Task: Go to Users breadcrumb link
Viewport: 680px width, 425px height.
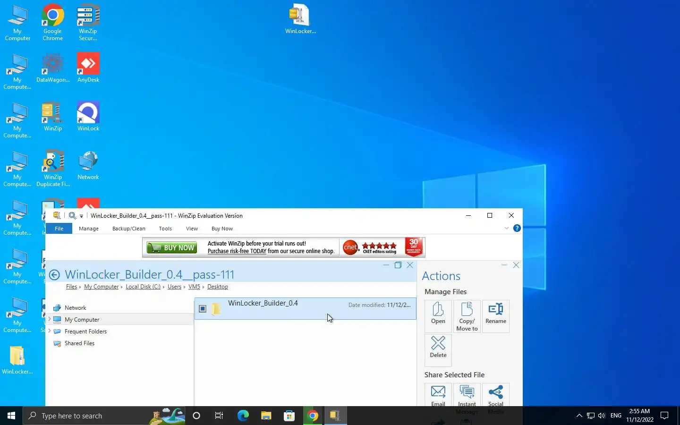Action: tap(174, 287)
